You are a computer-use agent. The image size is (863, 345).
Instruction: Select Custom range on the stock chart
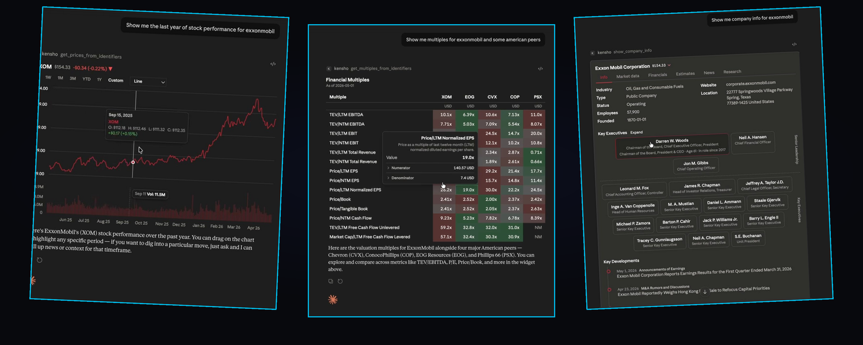[x=116, y=80]
